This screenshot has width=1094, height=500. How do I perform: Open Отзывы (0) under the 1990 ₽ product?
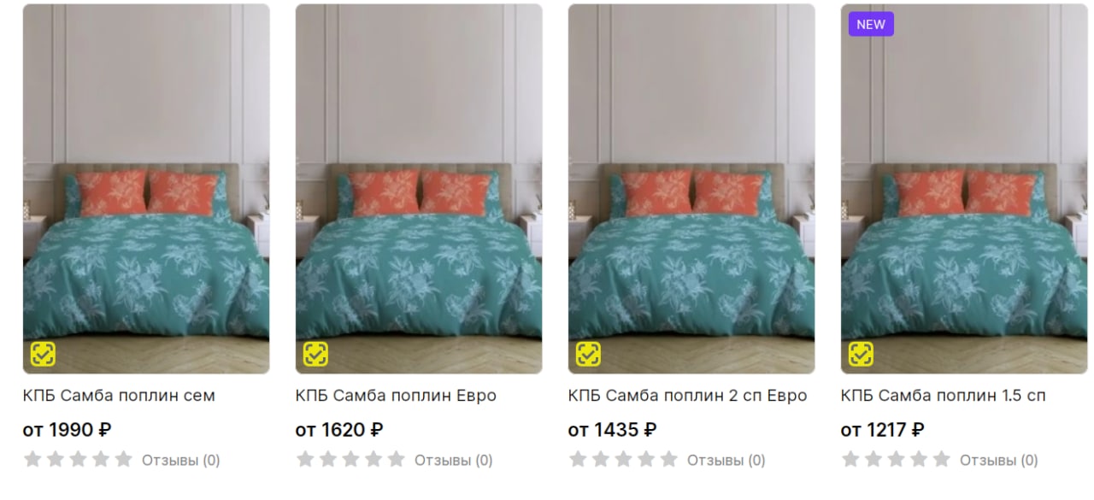(181, 461)
